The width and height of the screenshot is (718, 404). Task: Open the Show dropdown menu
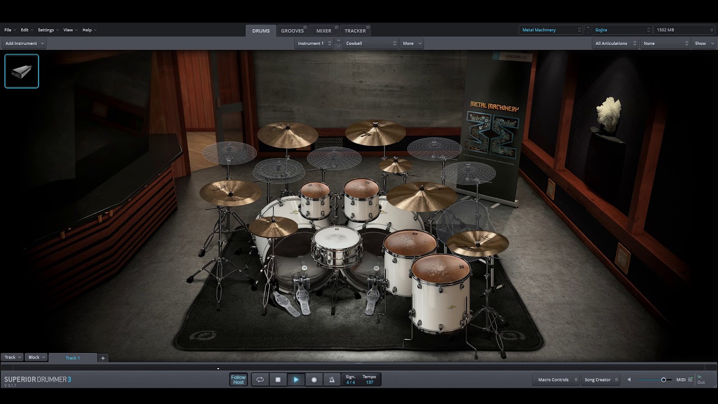coord(703,43)
